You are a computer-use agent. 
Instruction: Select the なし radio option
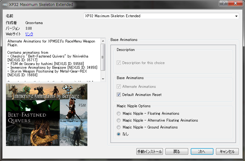pos(119,134)
